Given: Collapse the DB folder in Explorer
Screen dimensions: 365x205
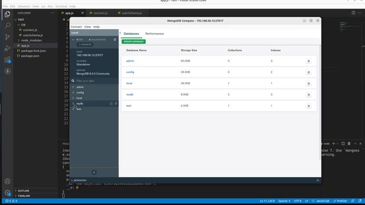Looking at the screenshot, I should coord(19,25).
